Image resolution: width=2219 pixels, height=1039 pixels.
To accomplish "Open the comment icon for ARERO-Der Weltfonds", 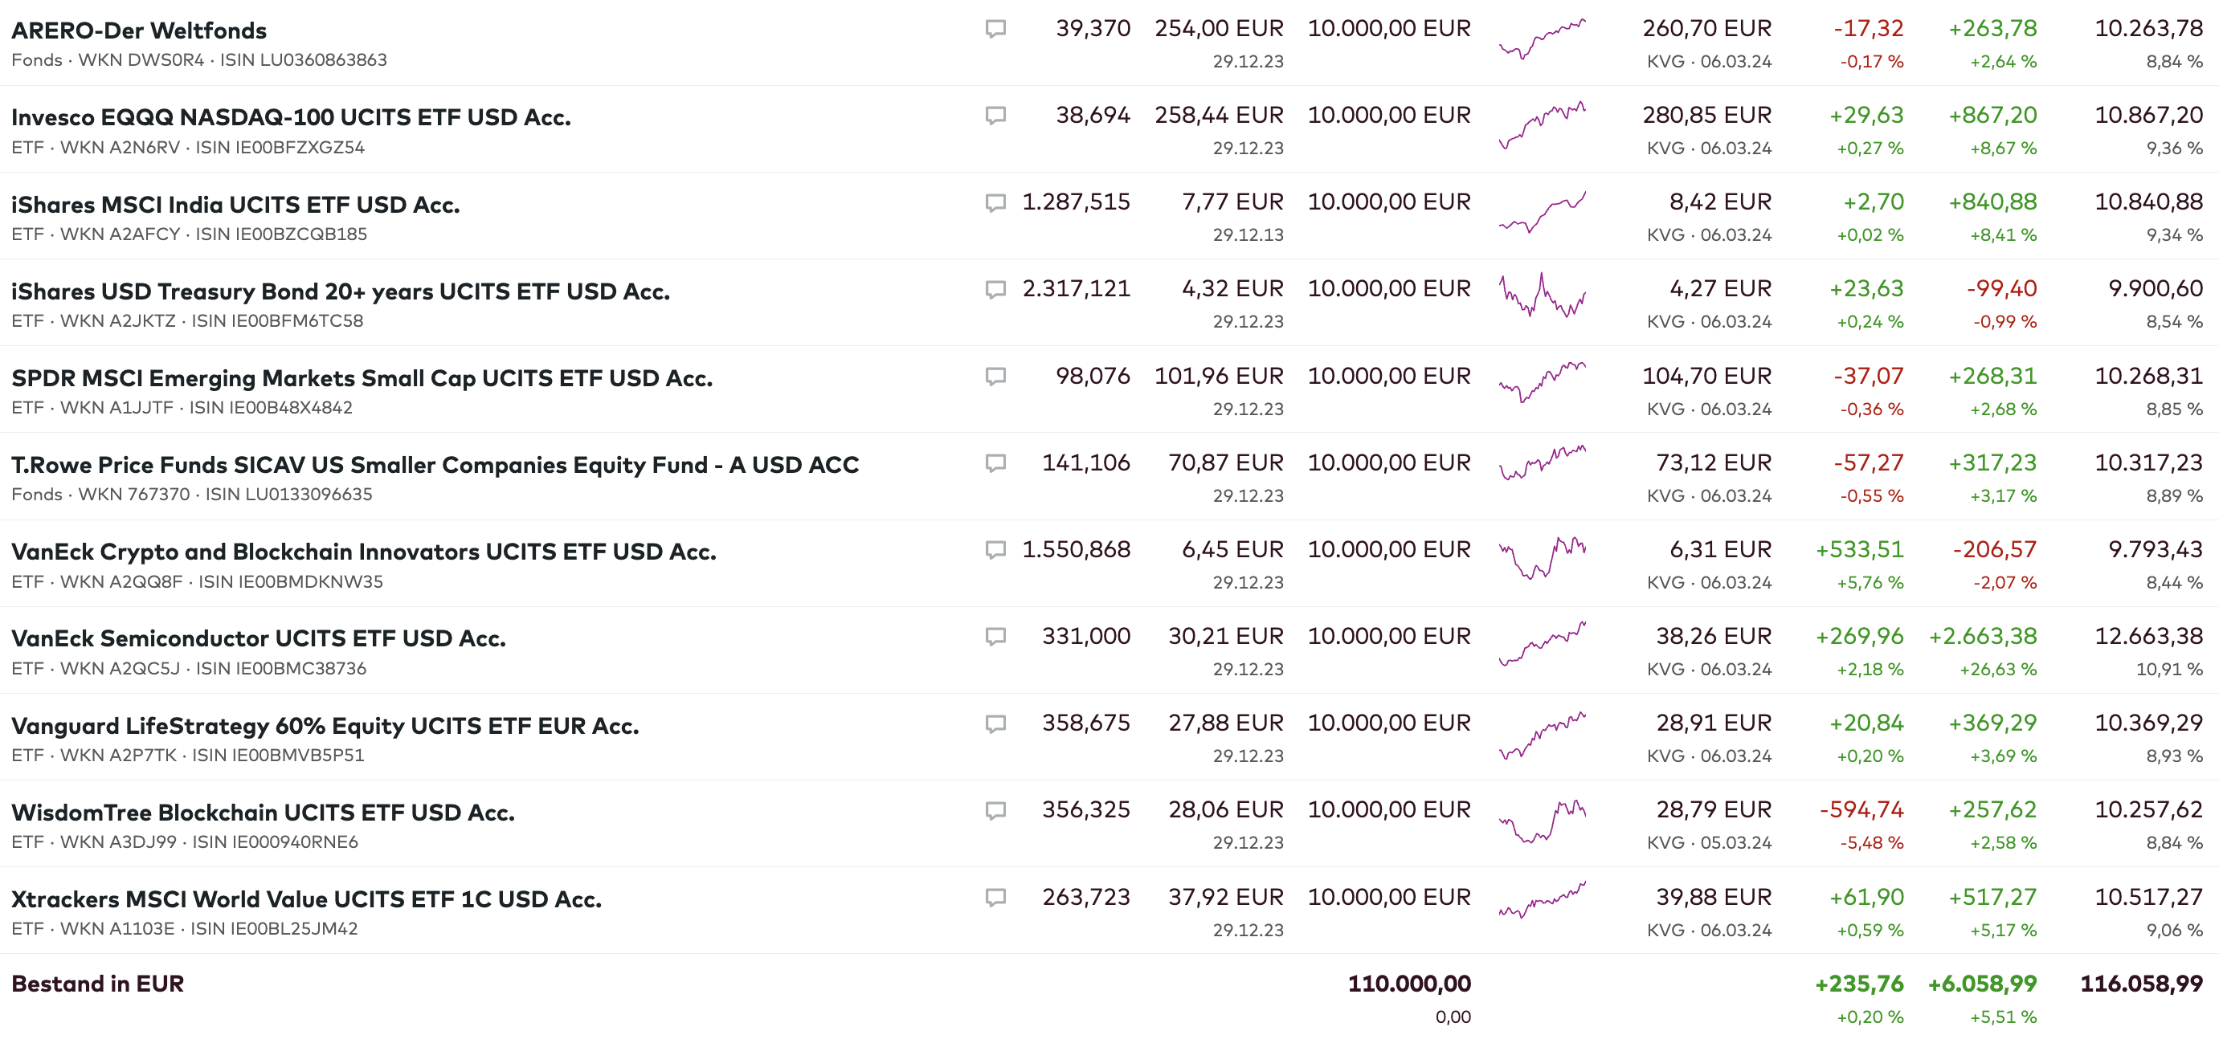I will coord(995,29).
